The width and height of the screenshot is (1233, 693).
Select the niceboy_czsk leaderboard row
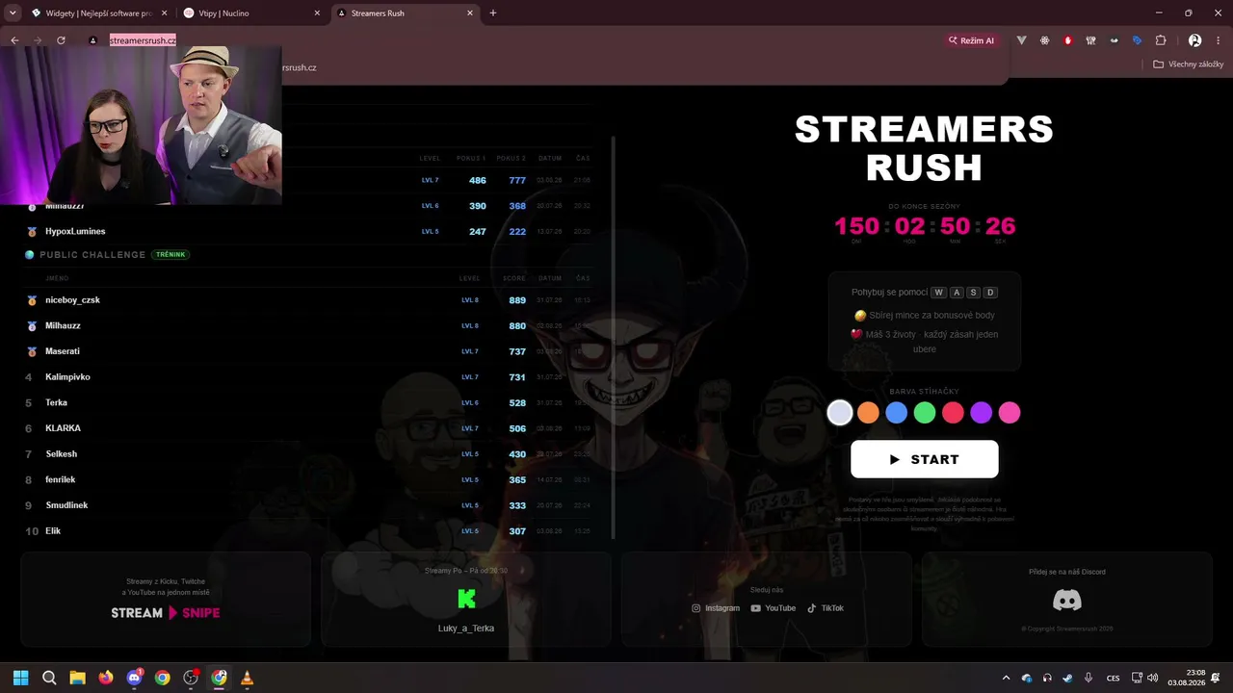point(308,300)
